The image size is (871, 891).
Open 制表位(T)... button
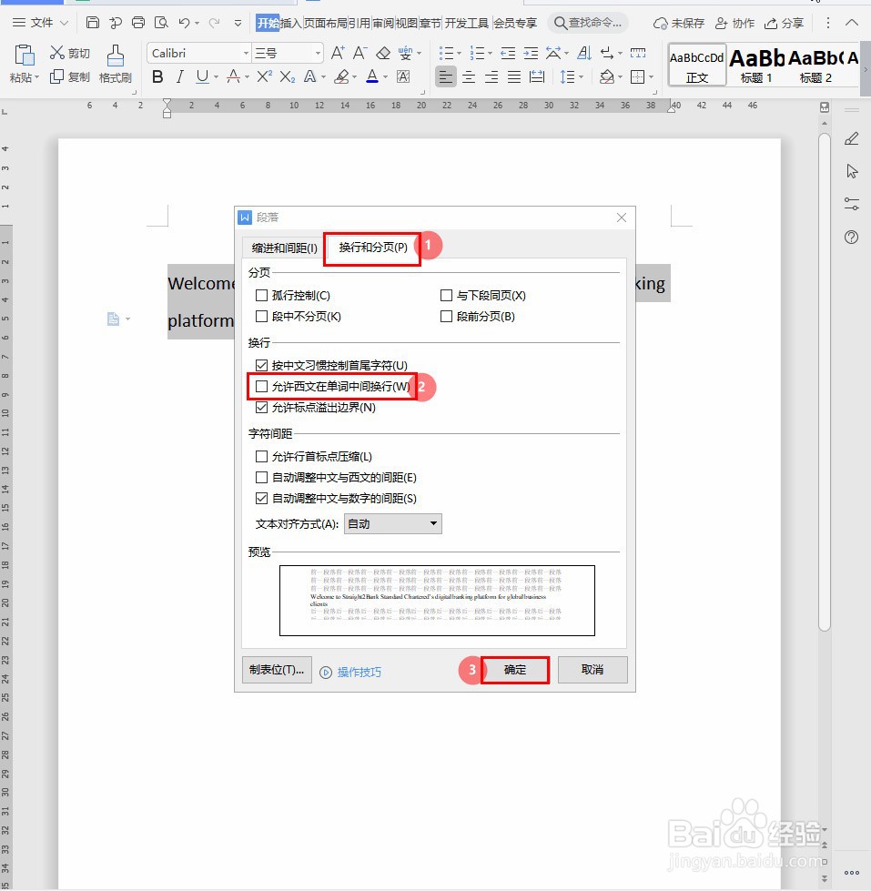(x=277, y=670)
